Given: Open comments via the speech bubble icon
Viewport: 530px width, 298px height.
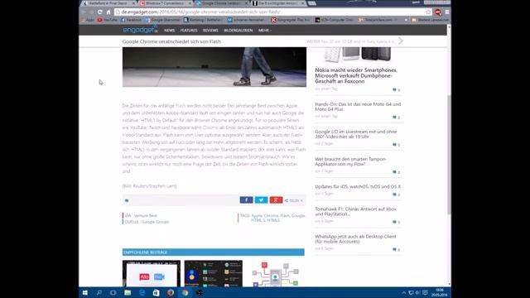Looking at the screenshot, I should click(127, 200).
